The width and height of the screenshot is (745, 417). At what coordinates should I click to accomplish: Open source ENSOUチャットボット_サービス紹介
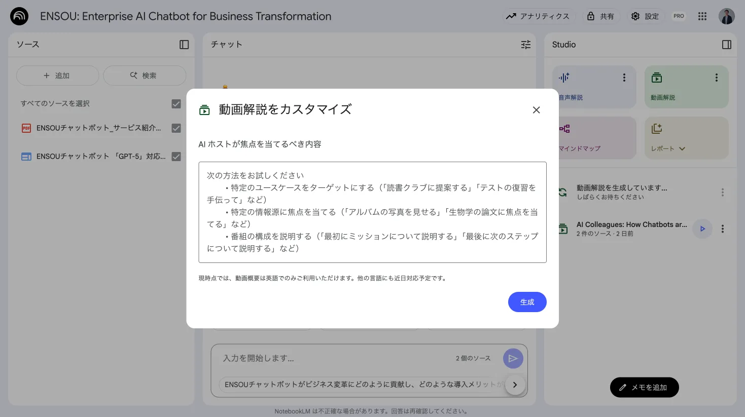(x=98, y=128)
